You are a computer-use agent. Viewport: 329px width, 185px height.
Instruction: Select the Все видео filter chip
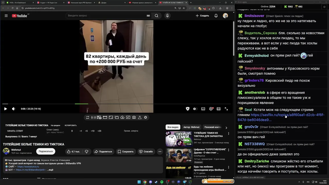click(x=173, y=127)
